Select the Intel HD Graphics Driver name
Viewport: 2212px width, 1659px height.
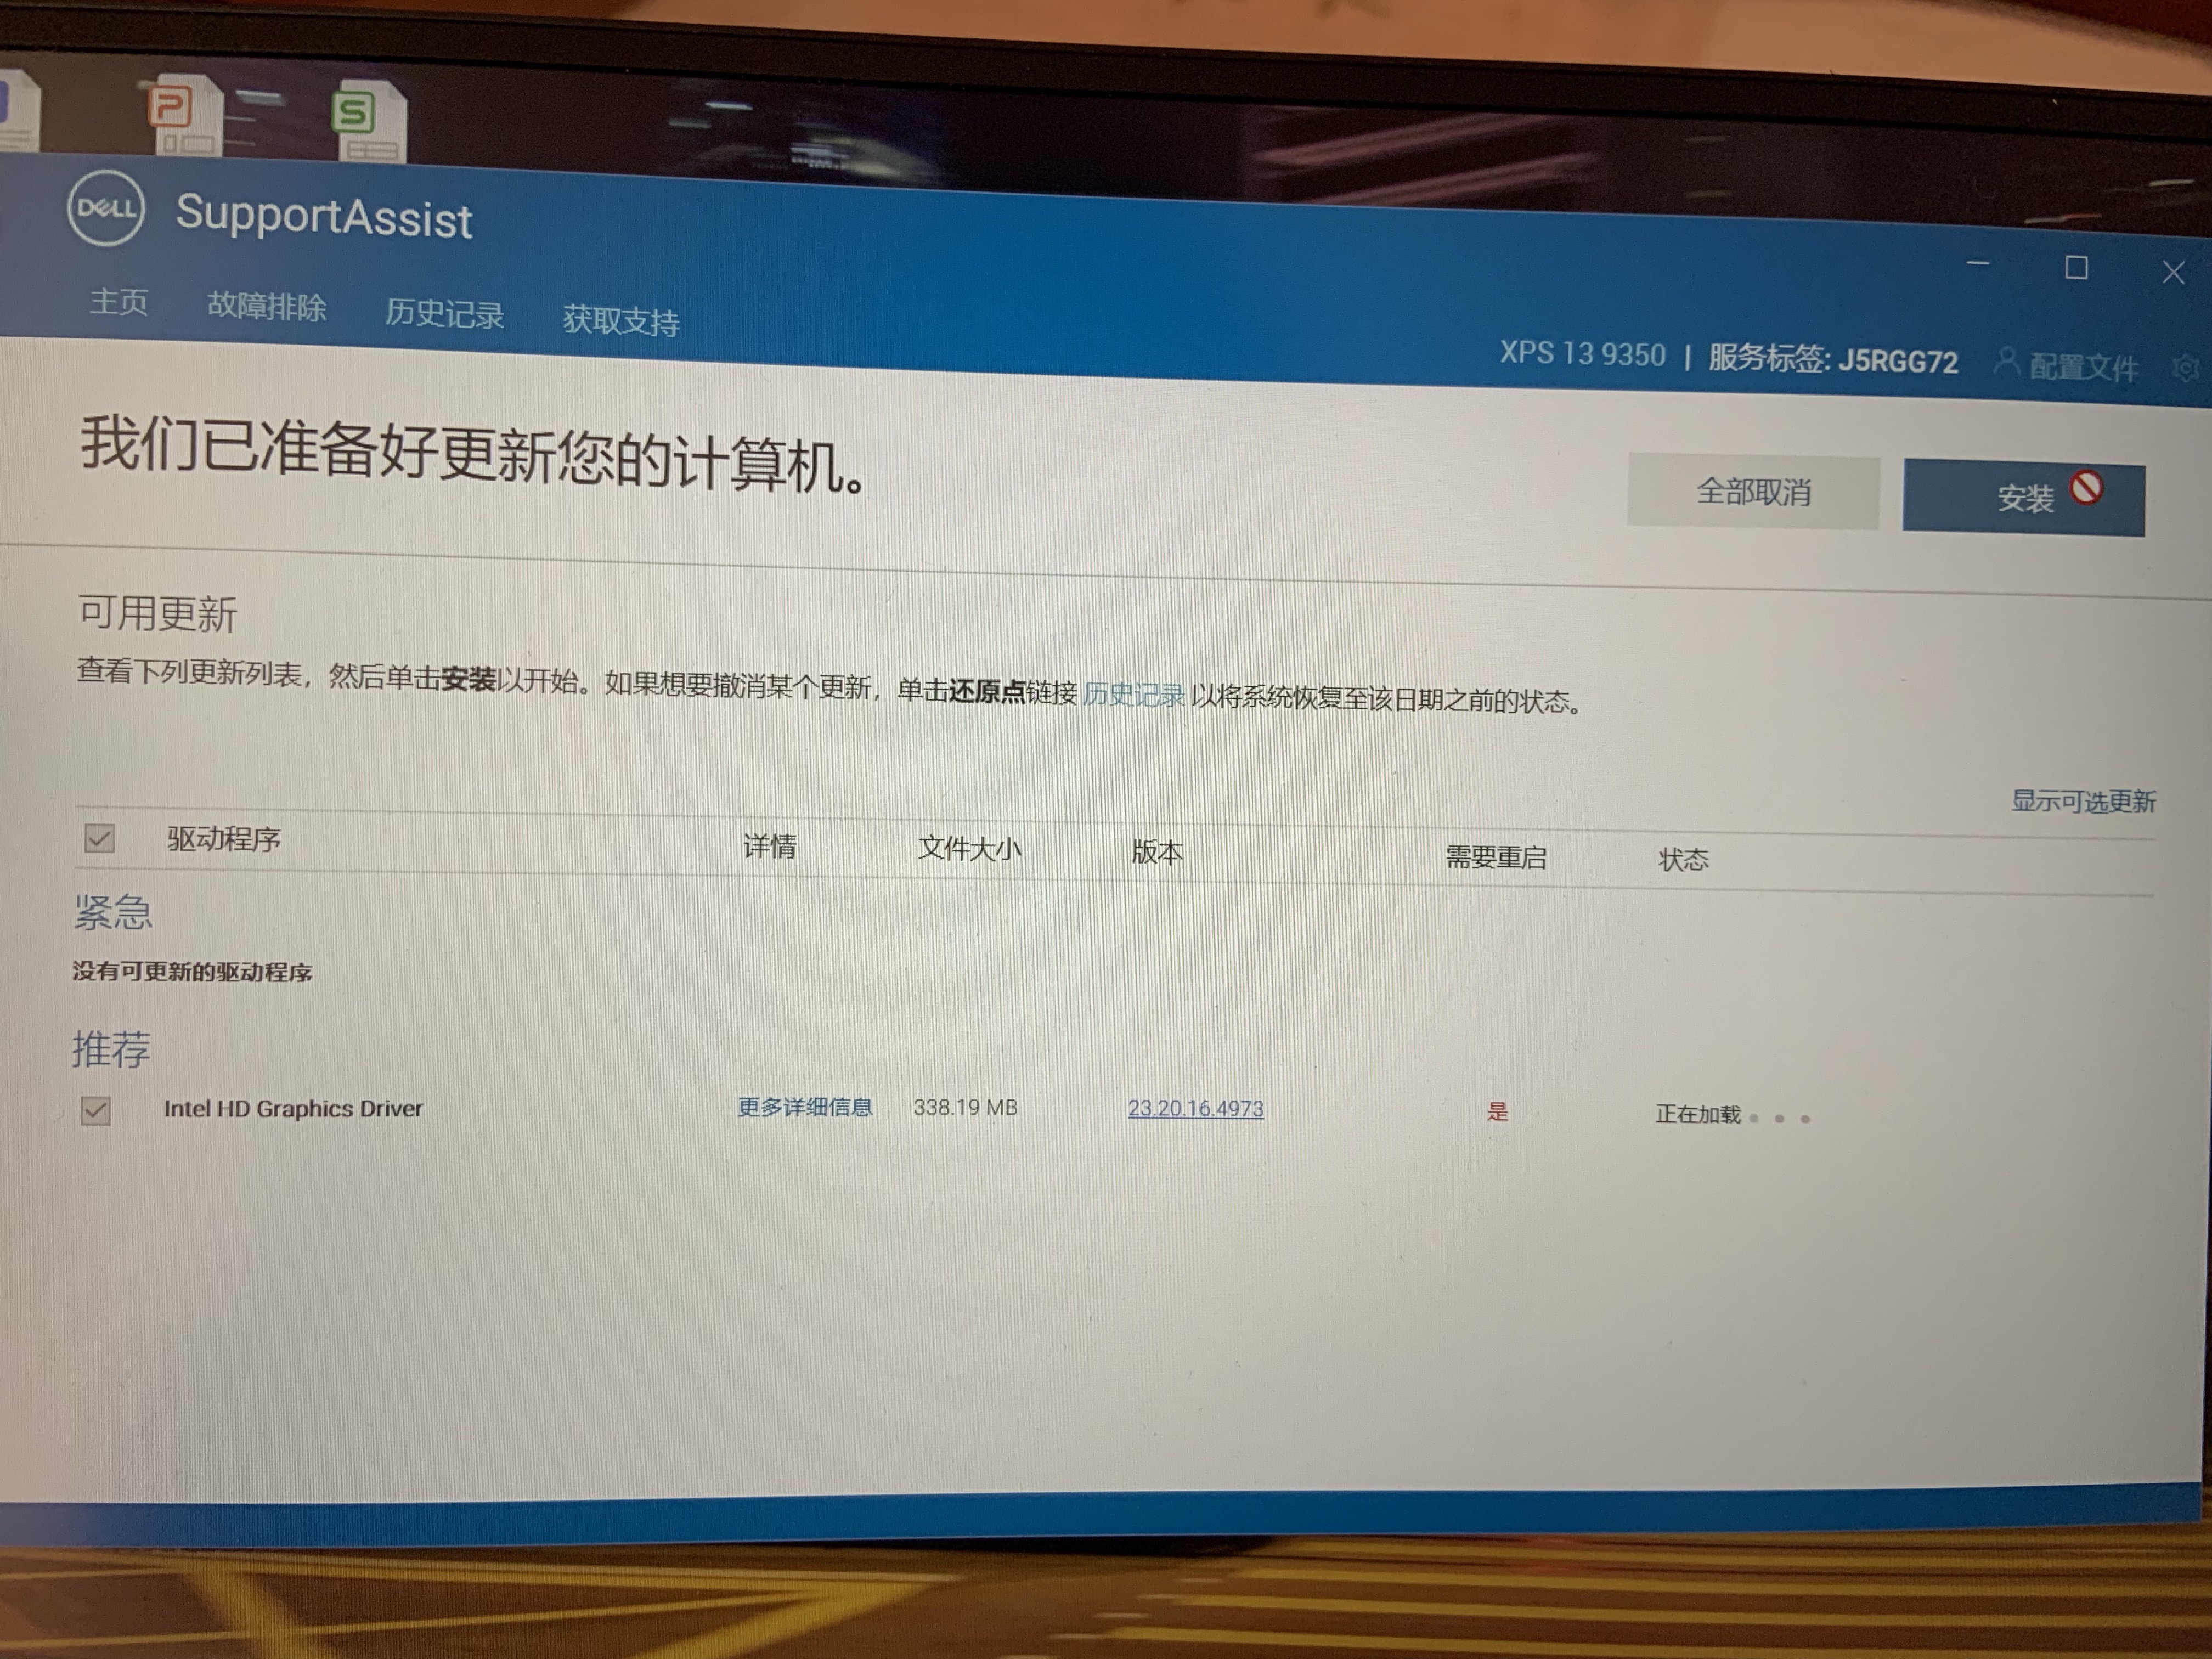coord(293,1108)
